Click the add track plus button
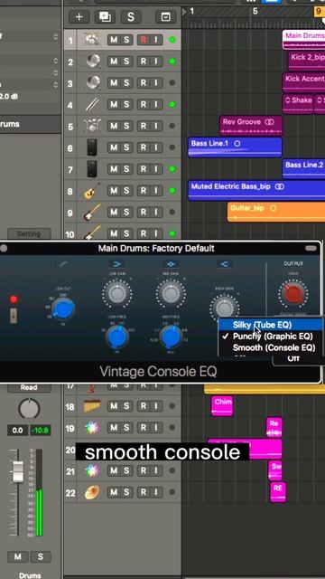This screenshot has width=325, height=579. pyautogui.click(x=79, y=16)
